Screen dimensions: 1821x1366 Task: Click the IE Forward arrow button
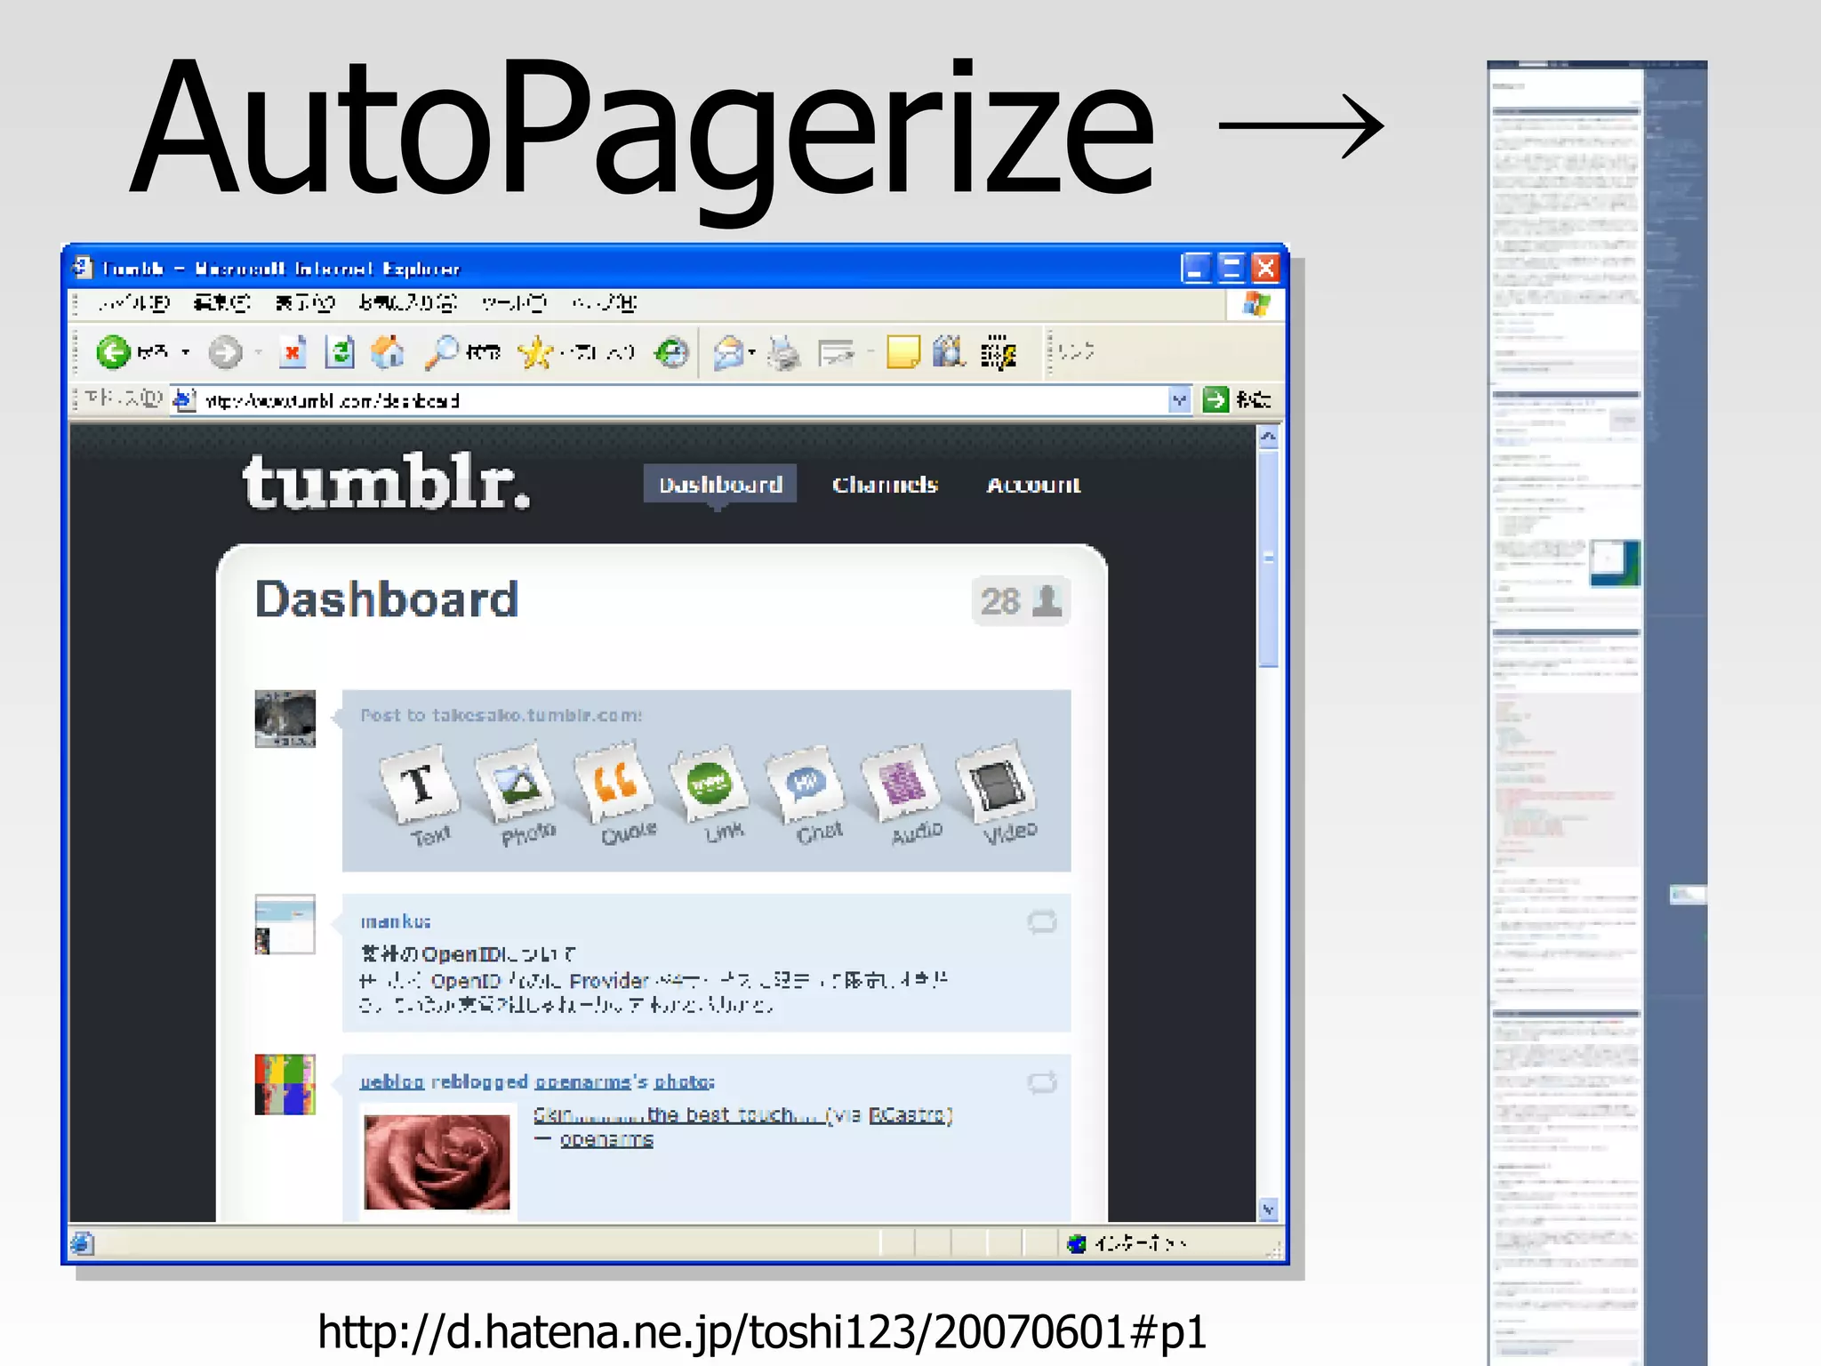[x=226, y=353]
